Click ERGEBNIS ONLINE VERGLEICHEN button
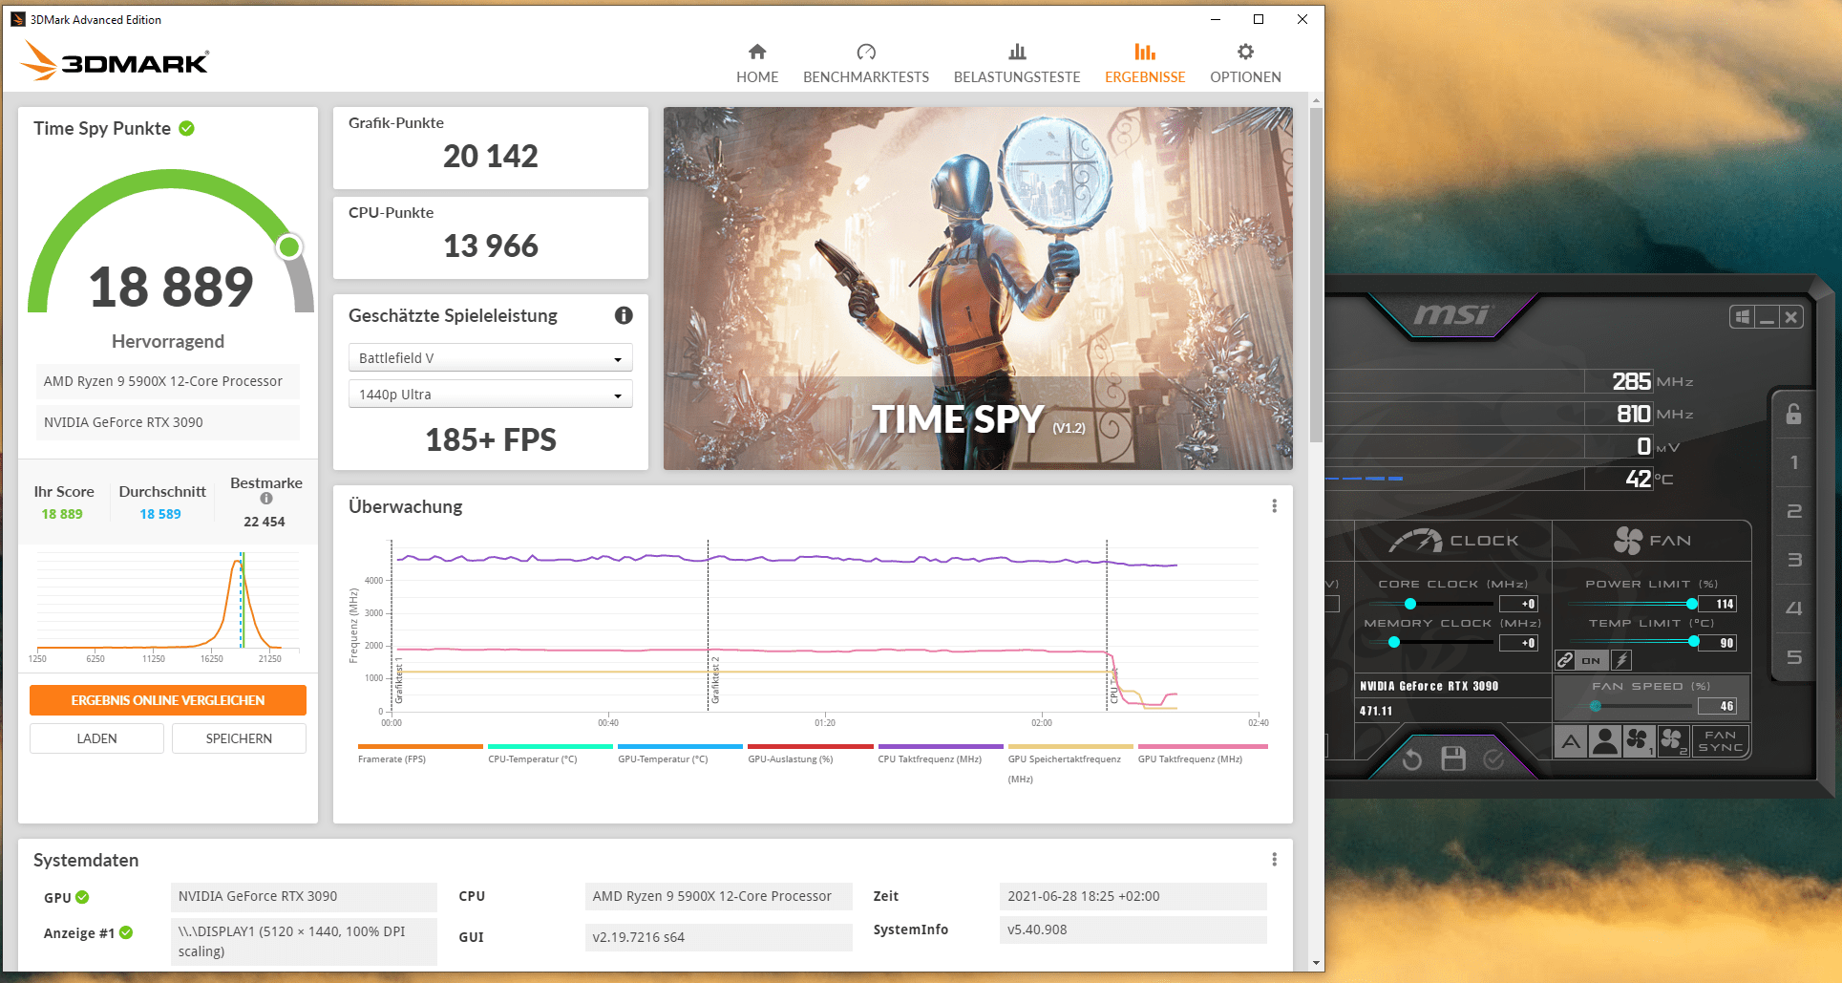This screenshot has width=1842, height=983. [x=168, y=700]
